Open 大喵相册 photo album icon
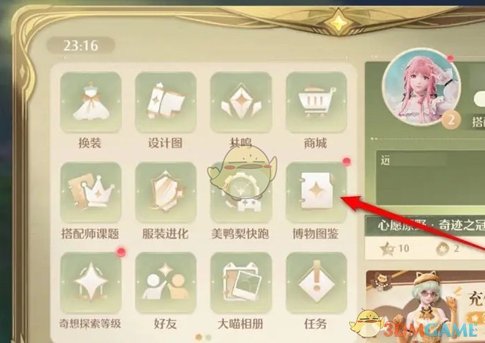Screen dimensions: 485x343 point(241,283)
